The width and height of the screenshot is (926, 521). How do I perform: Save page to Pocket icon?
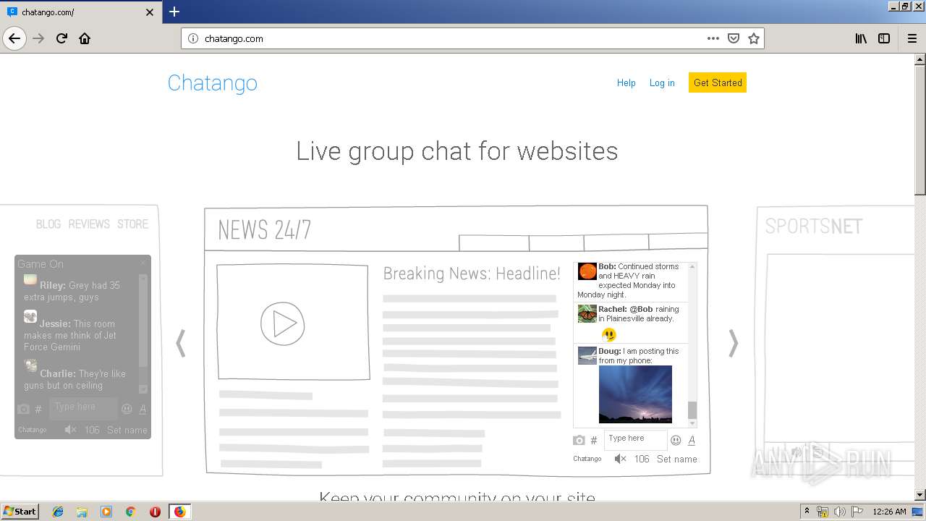pos(734,38)
